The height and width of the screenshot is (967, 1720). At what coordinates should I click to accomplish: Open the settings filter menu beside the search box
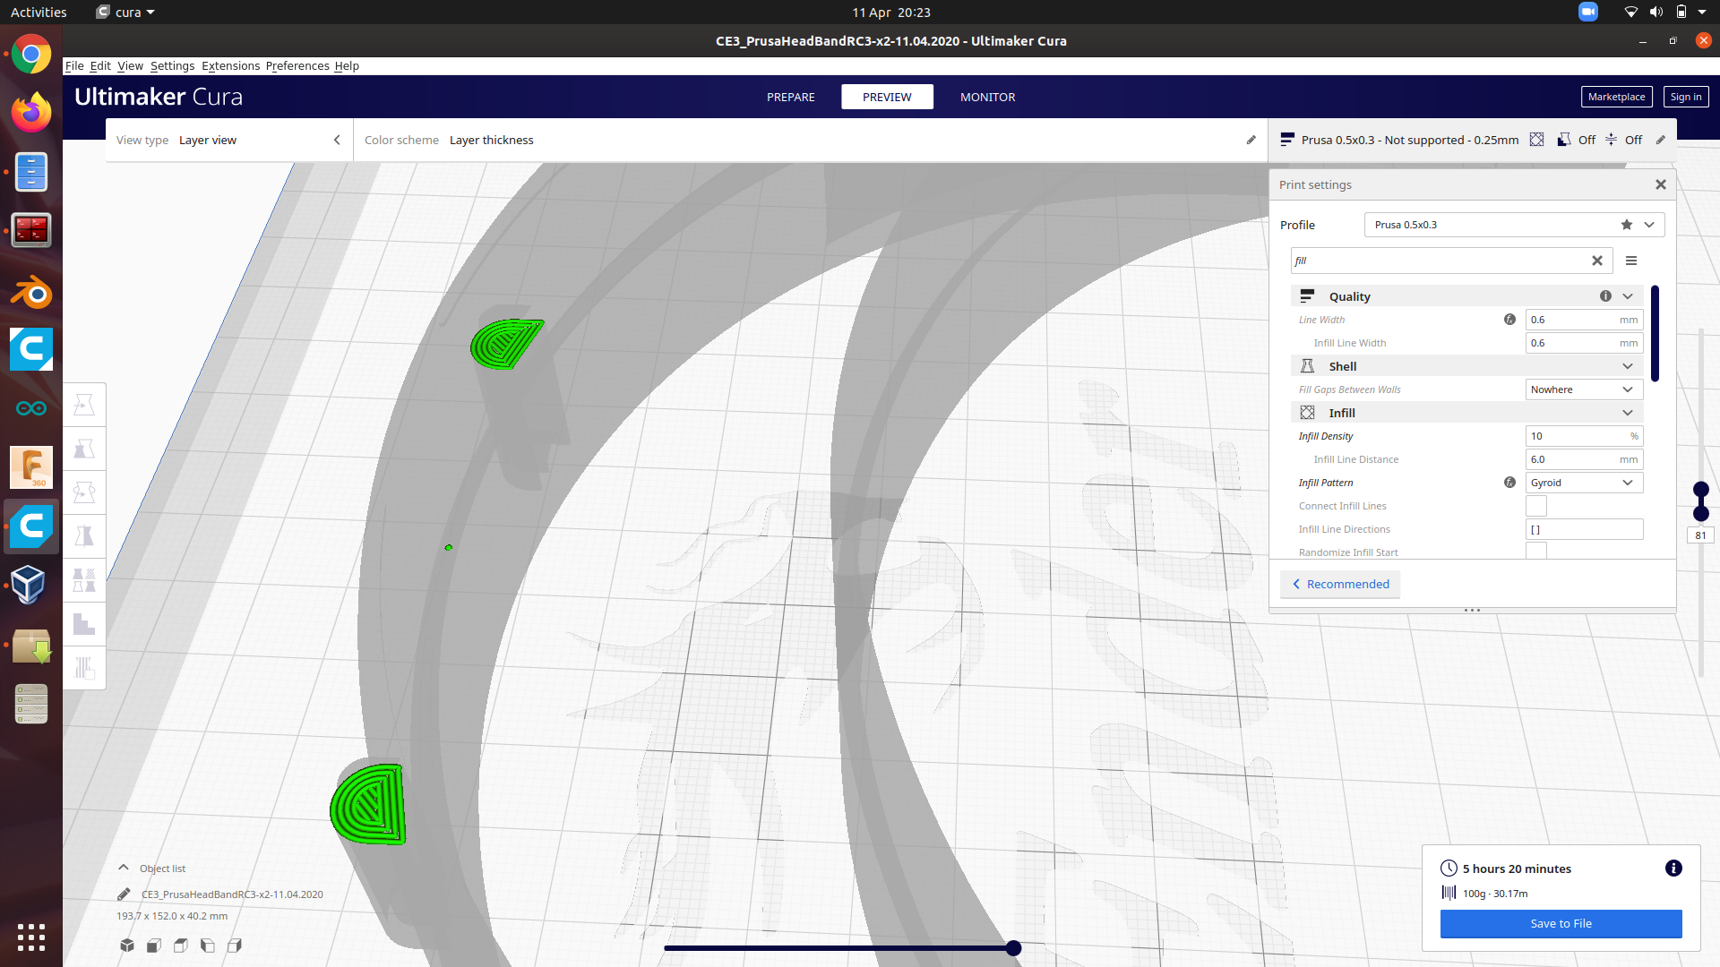[1631, 261]
